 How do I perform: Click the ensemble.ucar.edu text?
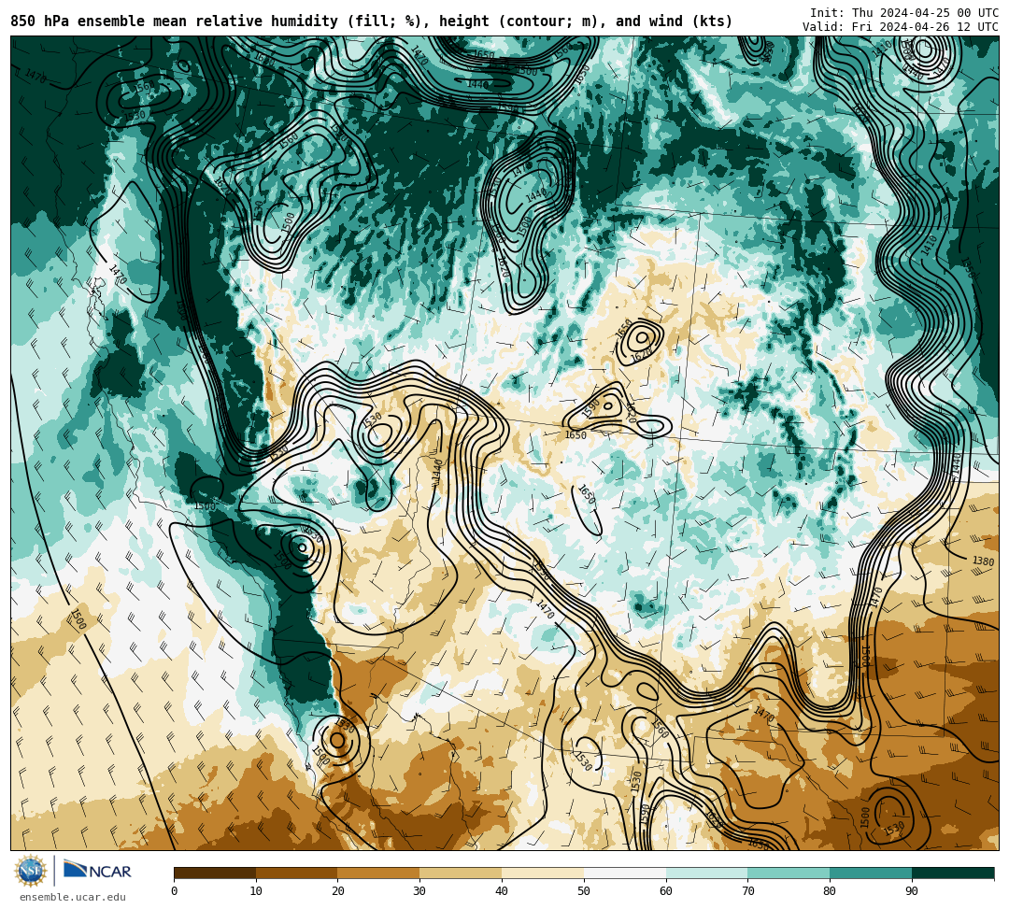[x=73, y=897]
